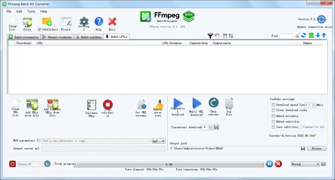
Task: Enable the Download speed limit checkbox
Action: [273, 105]
